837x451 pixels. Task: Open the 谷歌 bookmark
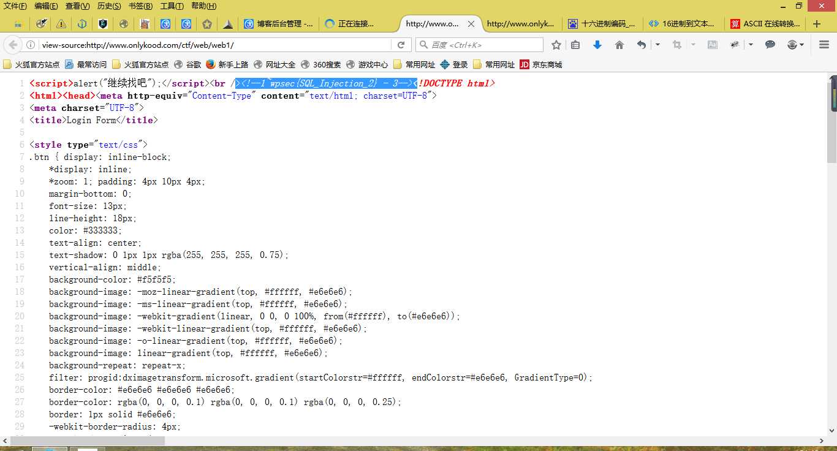click(187, 64)
